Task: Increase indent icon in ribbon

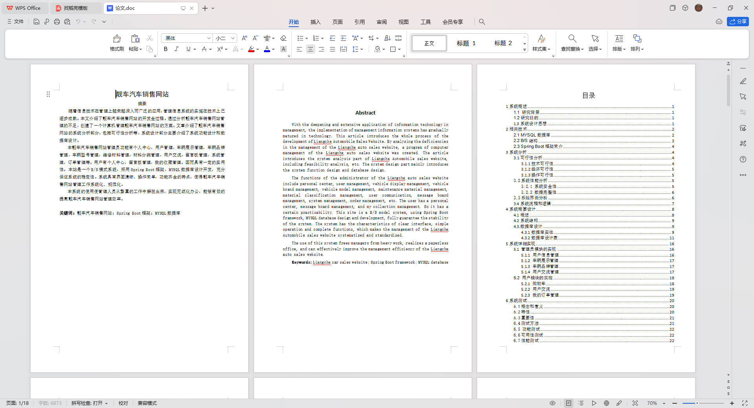Action: click(343, 38)
